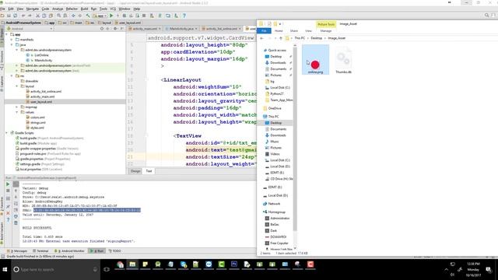
Task: Open the Android view dropdown in the Project panel
Action: [30, 29]
